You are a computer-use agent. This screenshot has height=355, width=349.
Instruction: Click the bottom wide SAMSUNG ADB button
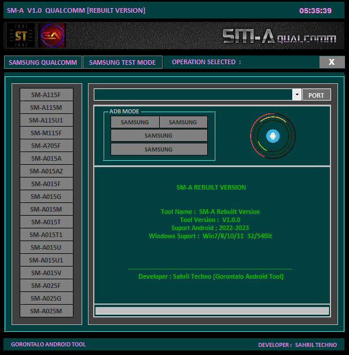[159, 149]
